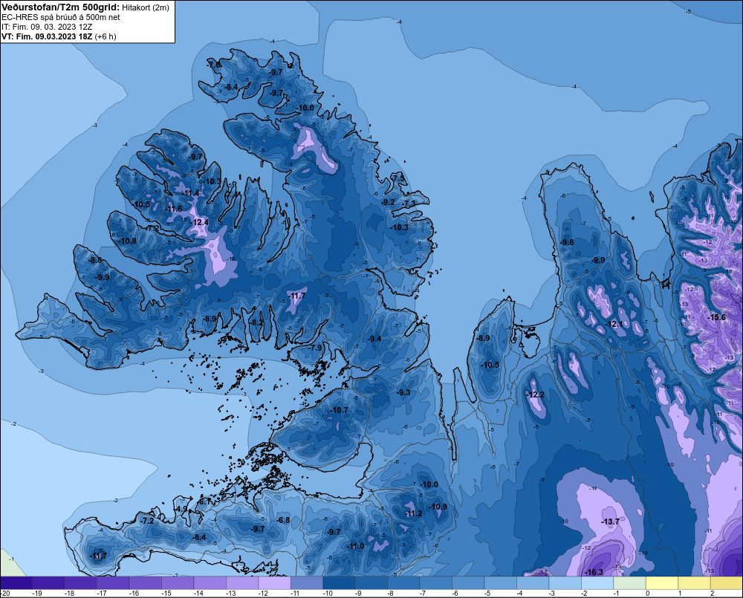Click the -9.8 temperature label
The width and height of the screenshot is (743, 598).
point(567,242)
